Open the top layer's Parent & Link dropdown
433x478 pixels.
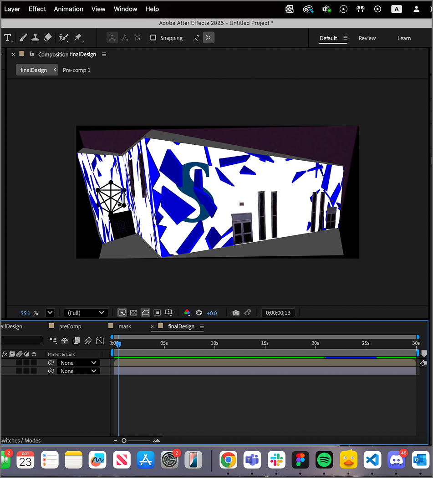(78, 362)
